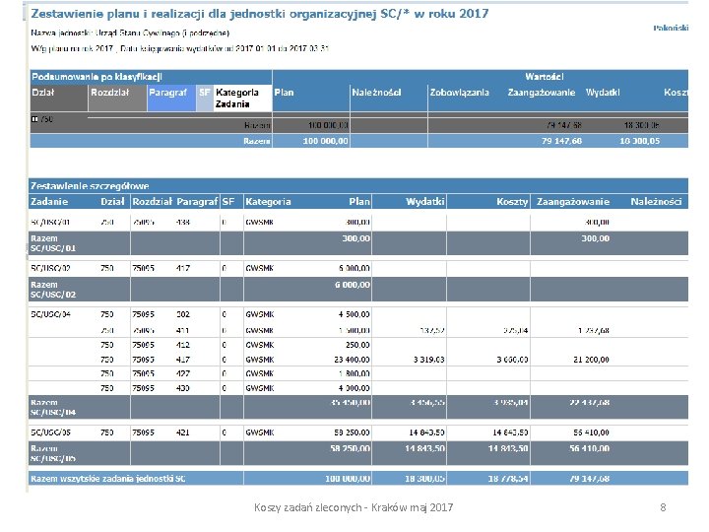
Task: Select task SC/USC/05 label
Action: tap(50, 432)
